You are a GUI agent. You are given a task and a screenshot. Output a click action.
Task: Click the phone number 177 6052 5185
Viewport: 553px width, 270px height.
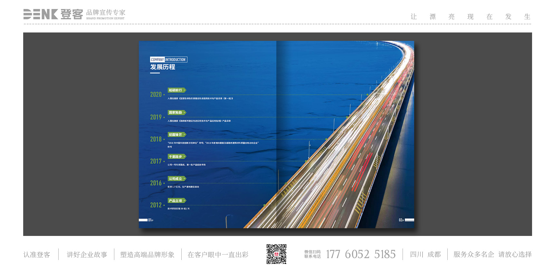pos(360,254)
